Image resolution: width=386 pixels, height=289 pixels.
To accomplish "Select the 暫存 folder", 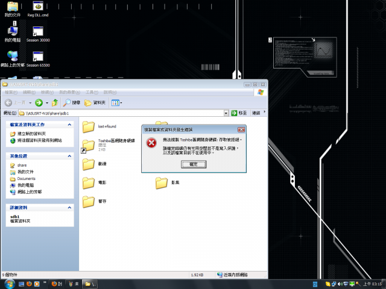I will pos(89,202).
